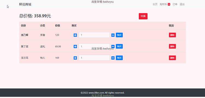
Task: Buy 玉兰花 using its 购买 button
Action: pos(119,58)
